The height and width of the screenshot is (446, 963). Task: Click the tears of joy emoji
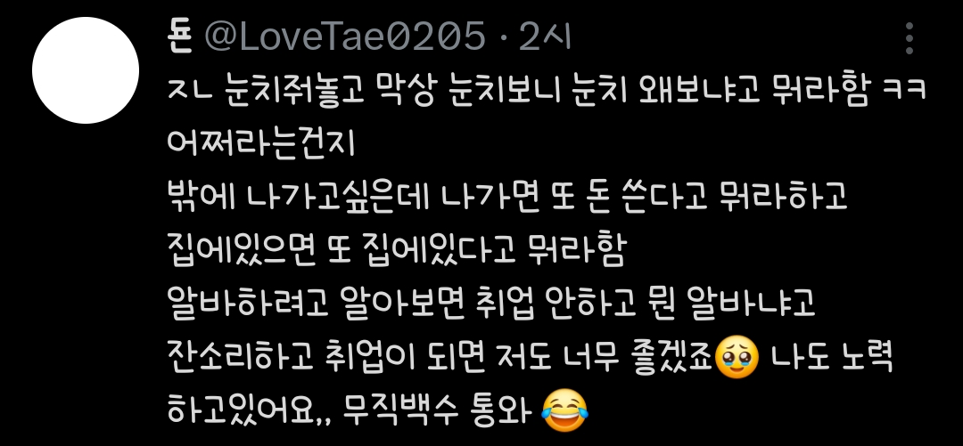pos(565,410)
